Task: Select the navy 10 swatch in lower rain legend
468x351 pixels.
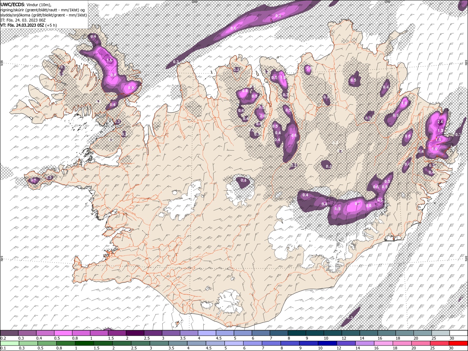Action: pyautogui.click(x=327, y=343)
